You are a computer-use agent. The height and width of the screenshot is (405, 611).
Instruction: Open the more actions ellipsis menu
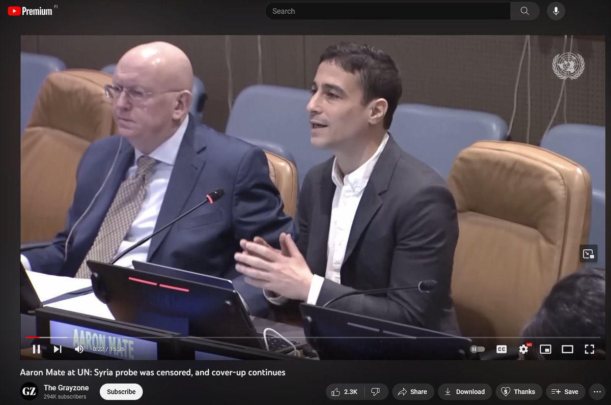click(x=596, y=392)
